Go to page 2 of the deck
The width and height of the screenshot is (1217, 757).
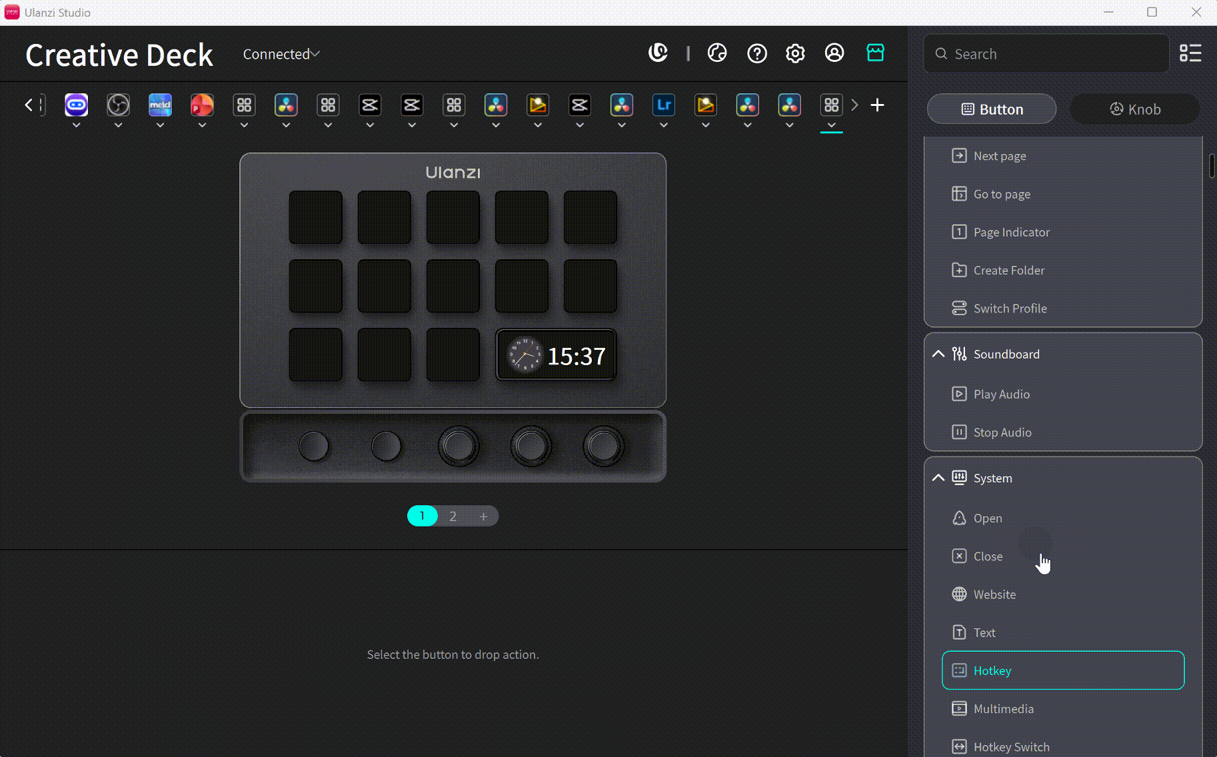[453, 516]
